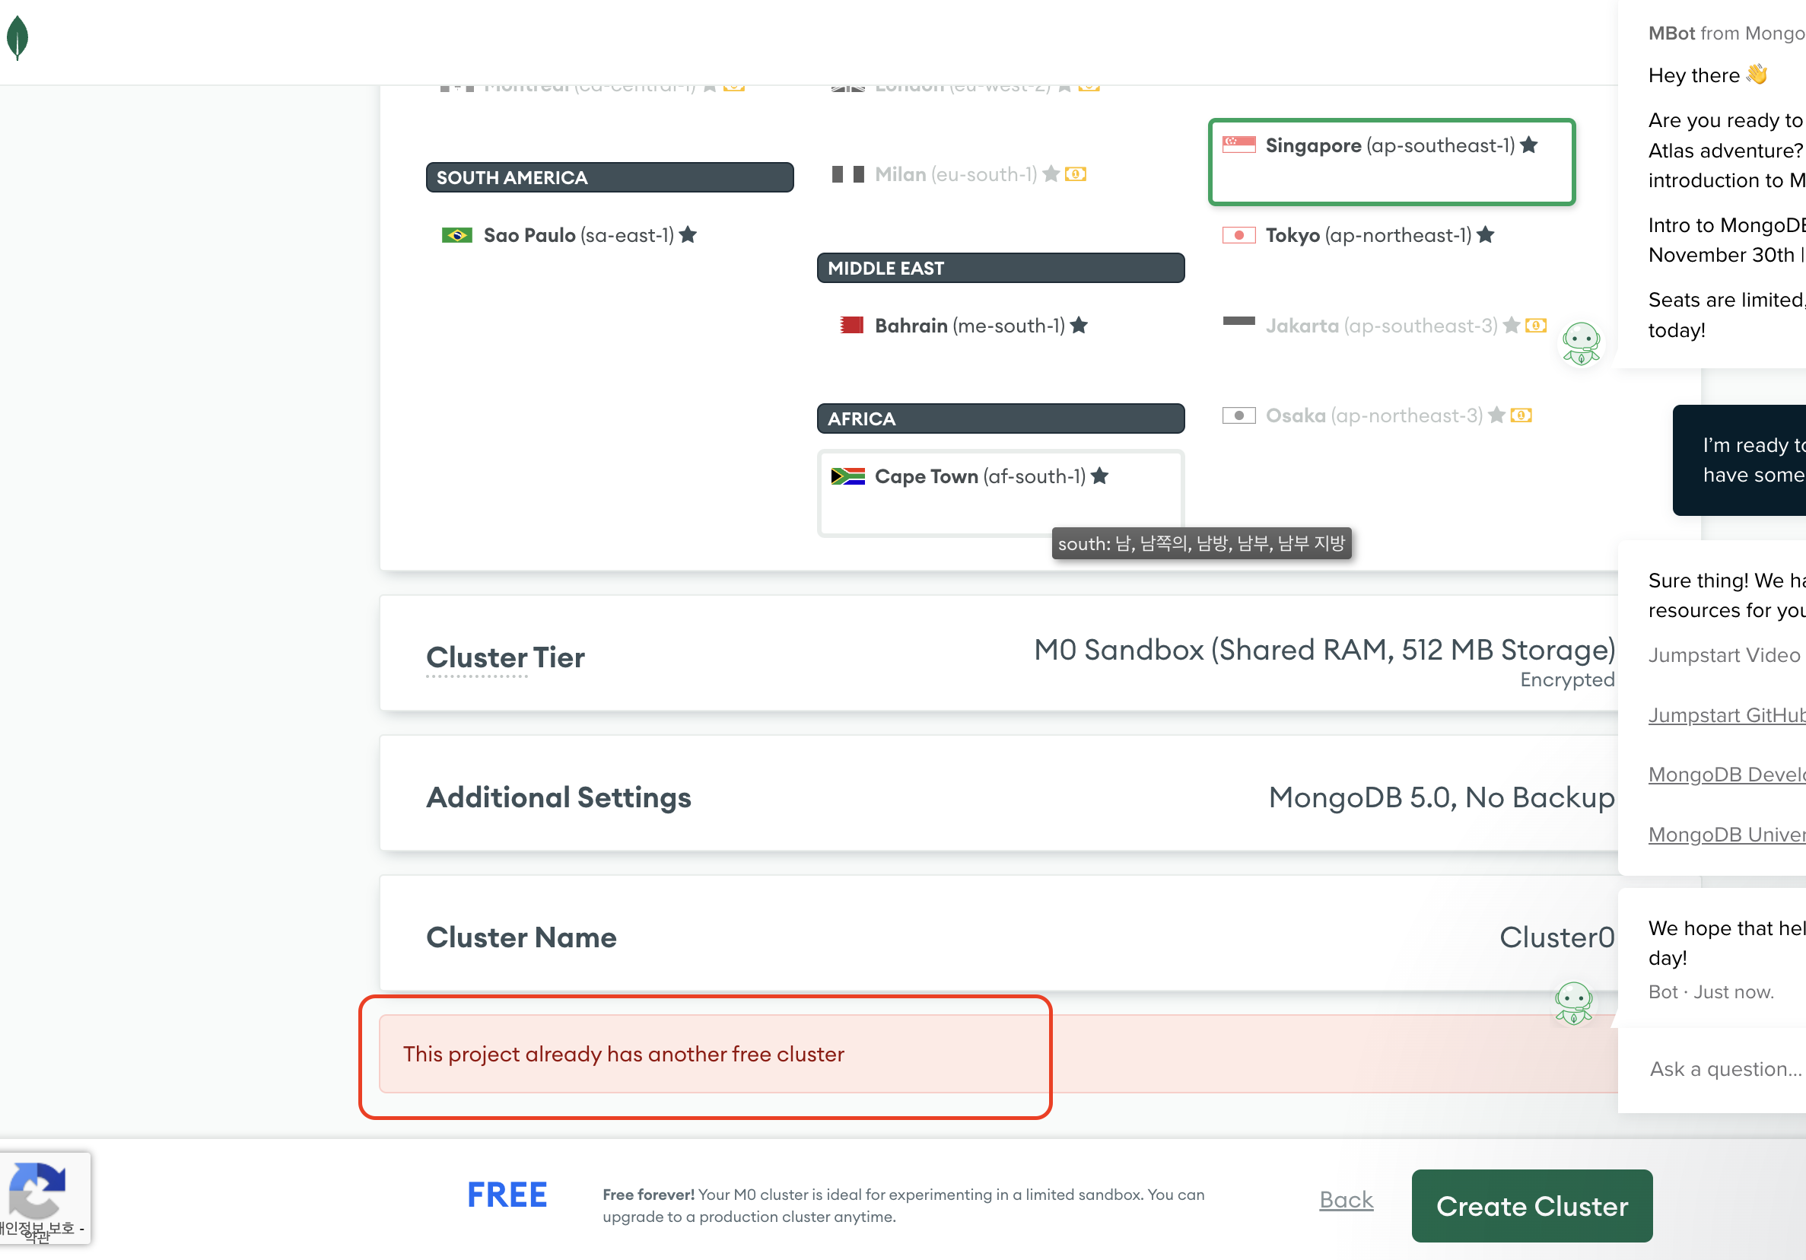Click the "MongoDB 5.0, No Backup" summary

coord(1441,797)
